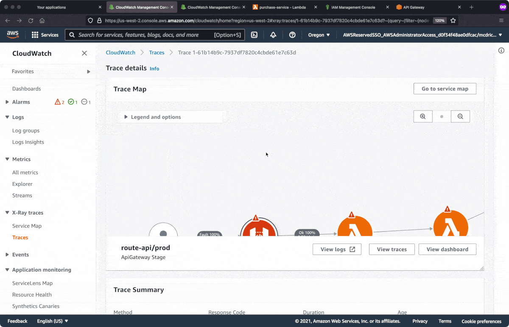Zoom in on the Trace Map

click(422, 116)
